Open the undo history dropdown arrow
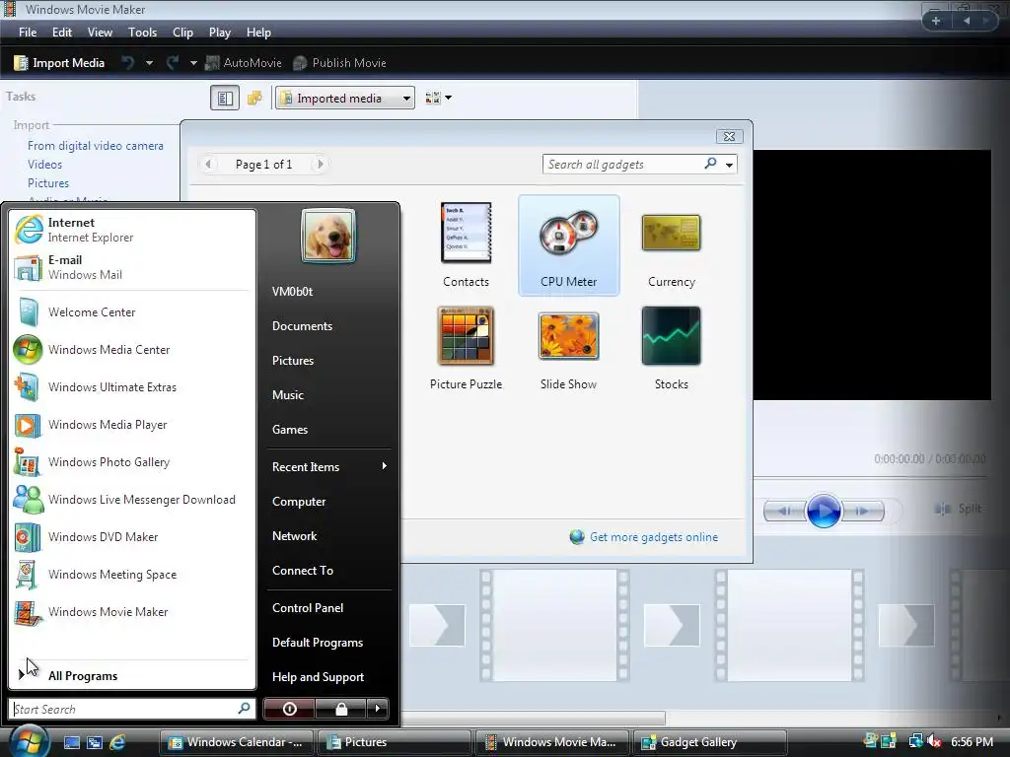The height and width of the screenshot is (757, 1010). coord(150,62)
